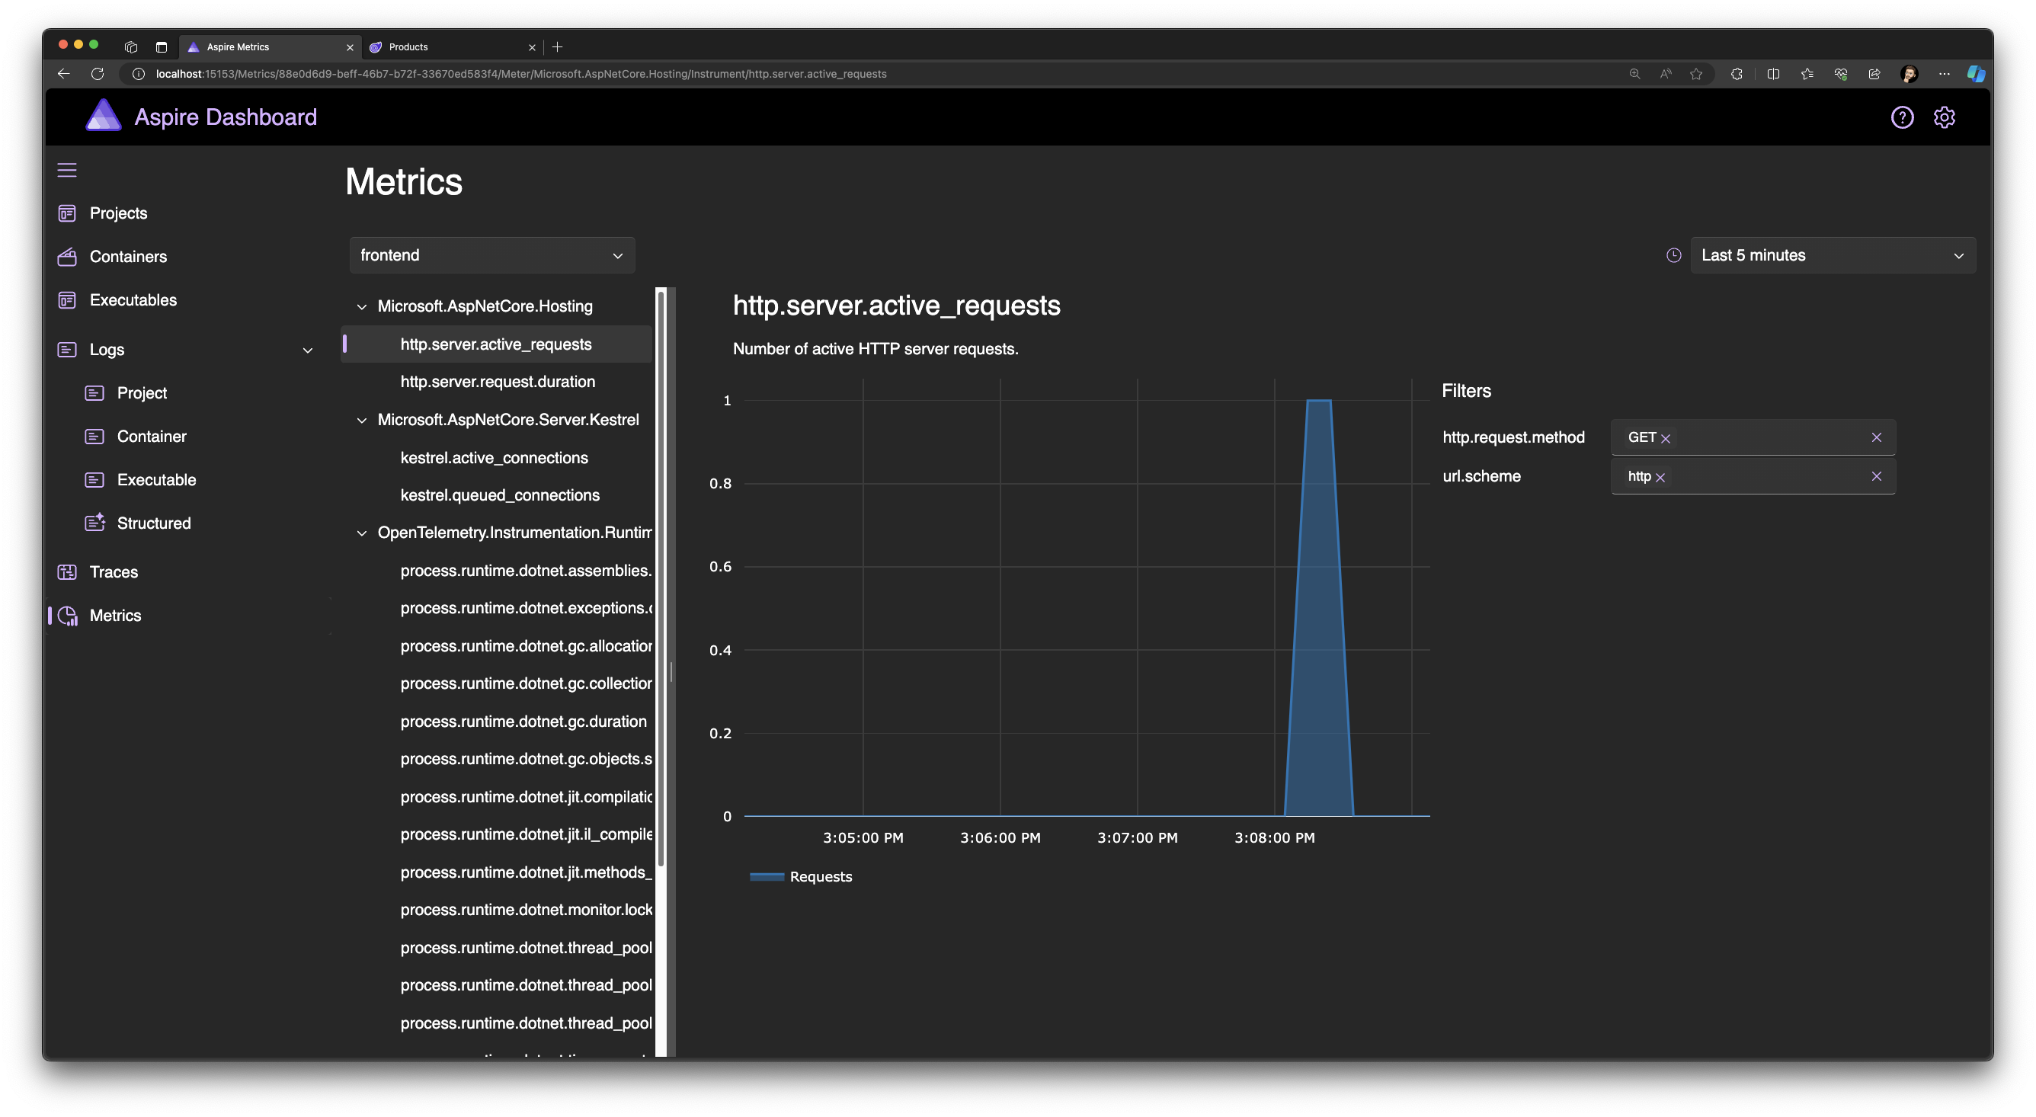This screenshot has height=1117, width=2036.
Task: Open the help question mark icon
Action: click(x=1902, y=117)
